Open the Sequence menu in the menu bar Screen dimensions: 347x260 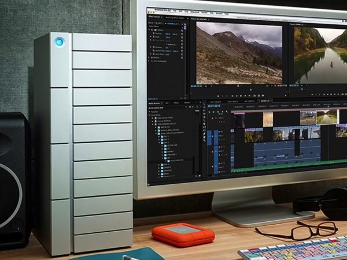[195, 12]
